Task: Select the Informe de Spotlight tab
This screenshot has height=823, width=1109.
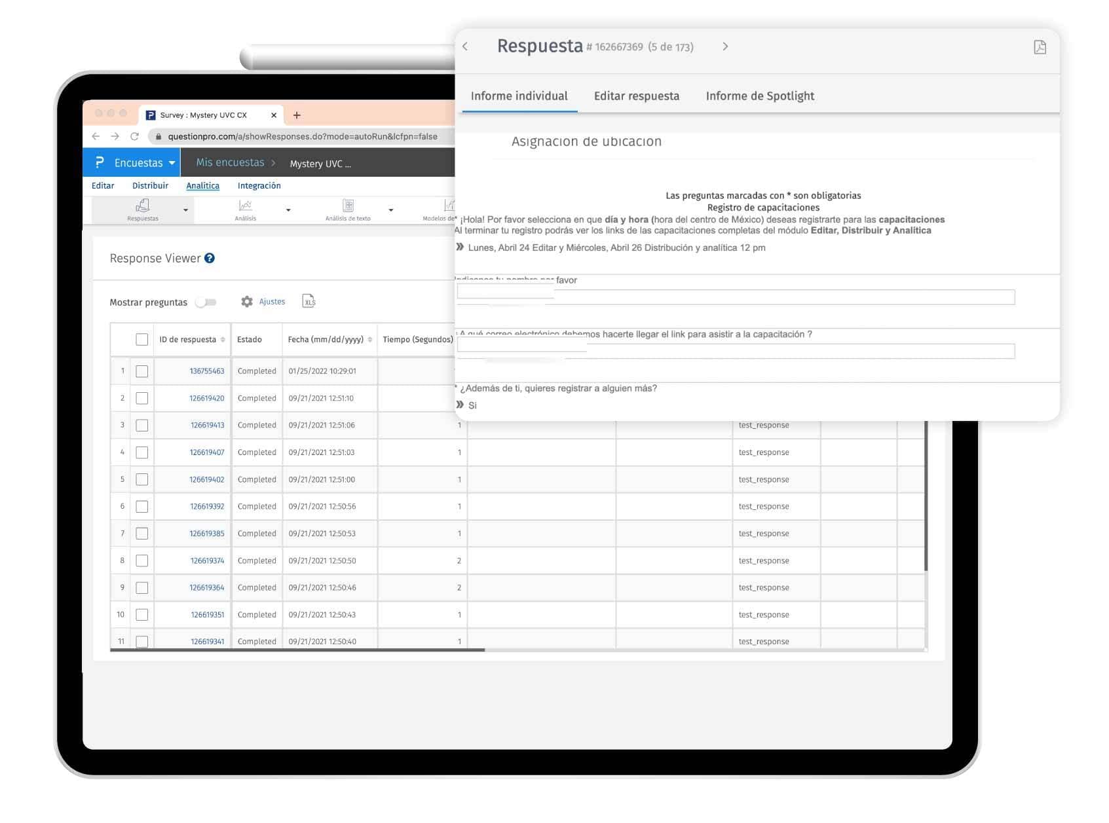Action: tap(760, 96)
